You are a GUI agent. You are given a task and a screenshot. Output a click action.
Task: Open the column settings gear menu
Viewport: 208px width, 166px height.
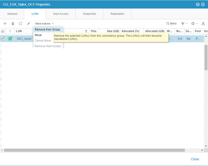194,24
